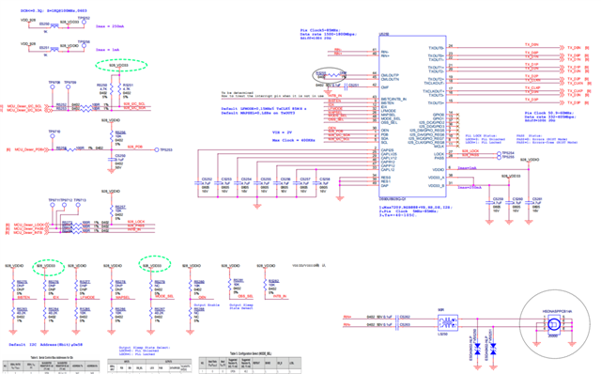Click the TXOUT0- pin name on the deserializer
The height and width of the screenshot is (374, 601).
point(436,48)
